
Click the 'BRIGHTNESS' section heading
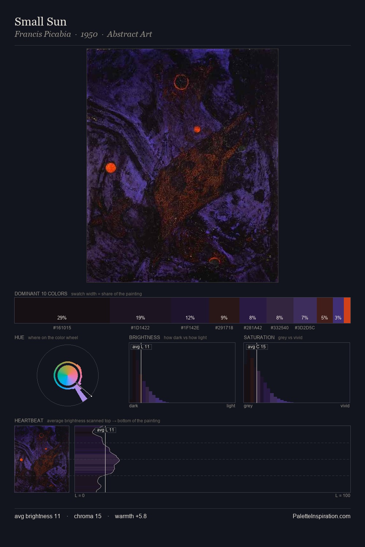(x=145, y=337)
